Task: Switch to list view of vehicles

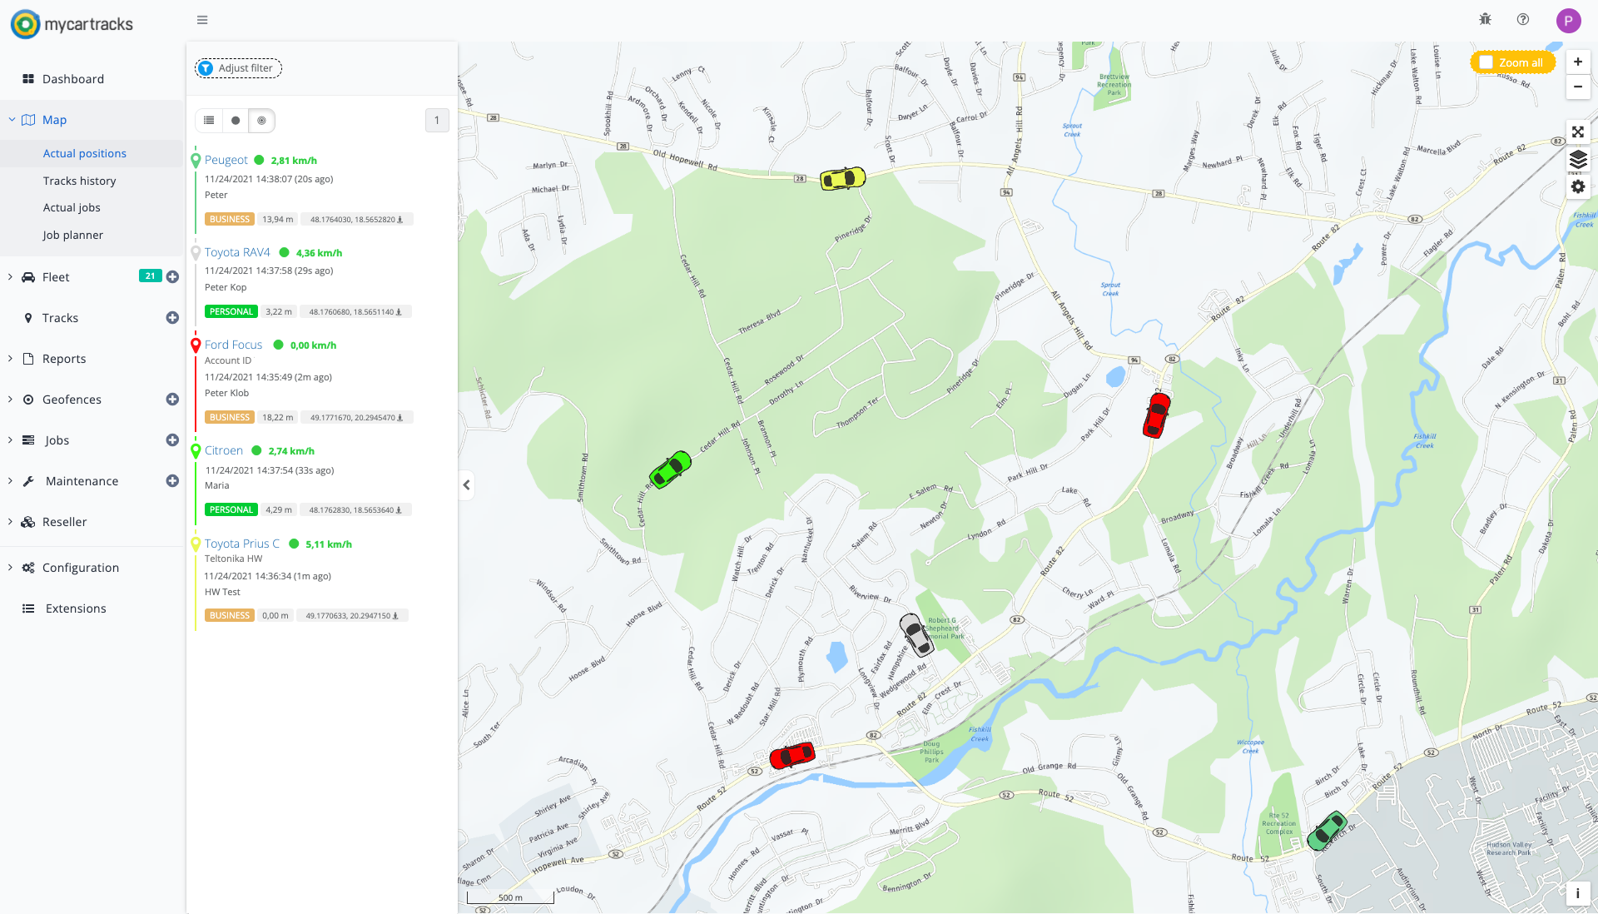Action: pos(209,120)
